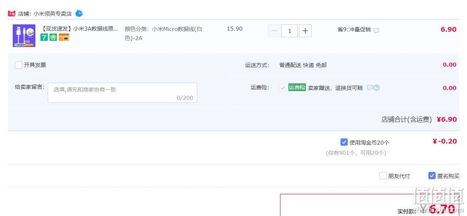The height and width of the screenshot is (216, 467).
Task: Open the shop link 小米领英专卖店
Action: click(x=52, y=14)
